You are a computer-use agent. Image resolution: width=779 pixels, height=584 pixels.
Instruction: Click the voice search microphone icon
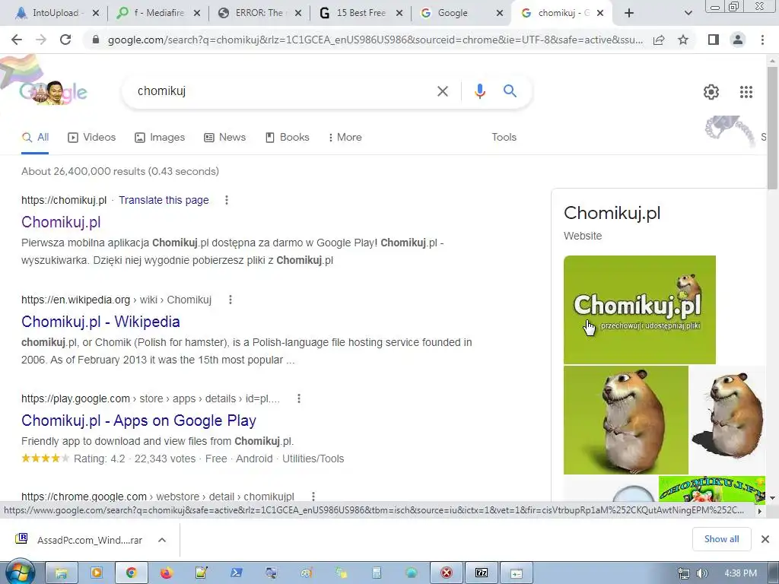click(479, 91)
